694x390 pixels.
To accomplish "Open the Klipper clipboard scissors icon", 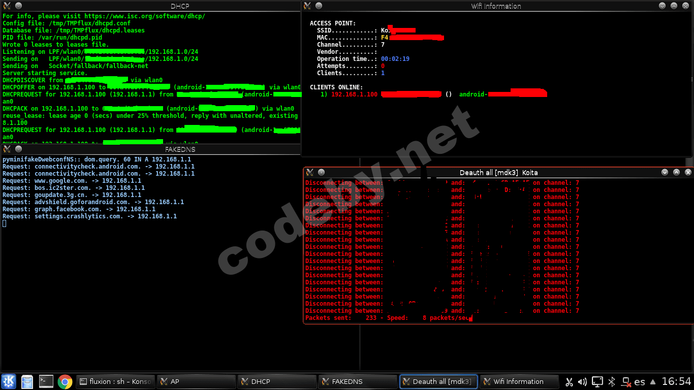I will pos(569,382).
